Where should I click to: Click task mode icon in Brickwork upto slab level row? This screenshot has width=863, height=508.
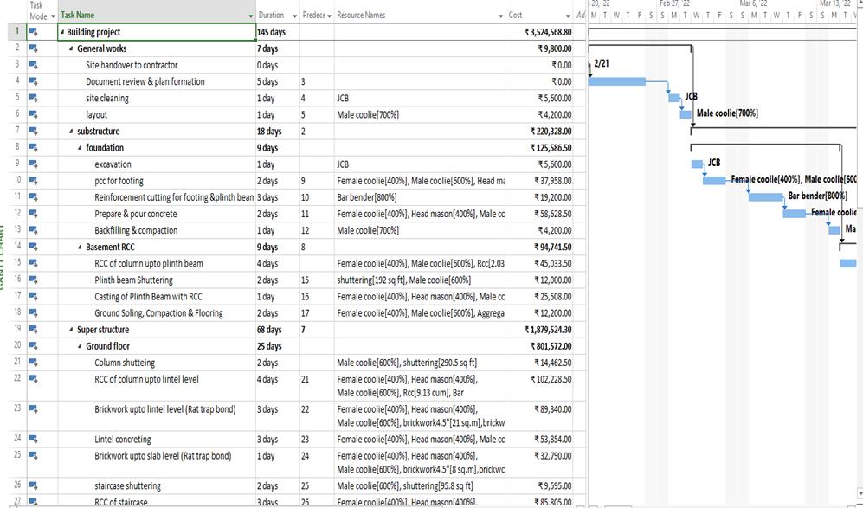click(x=33, y=455)
